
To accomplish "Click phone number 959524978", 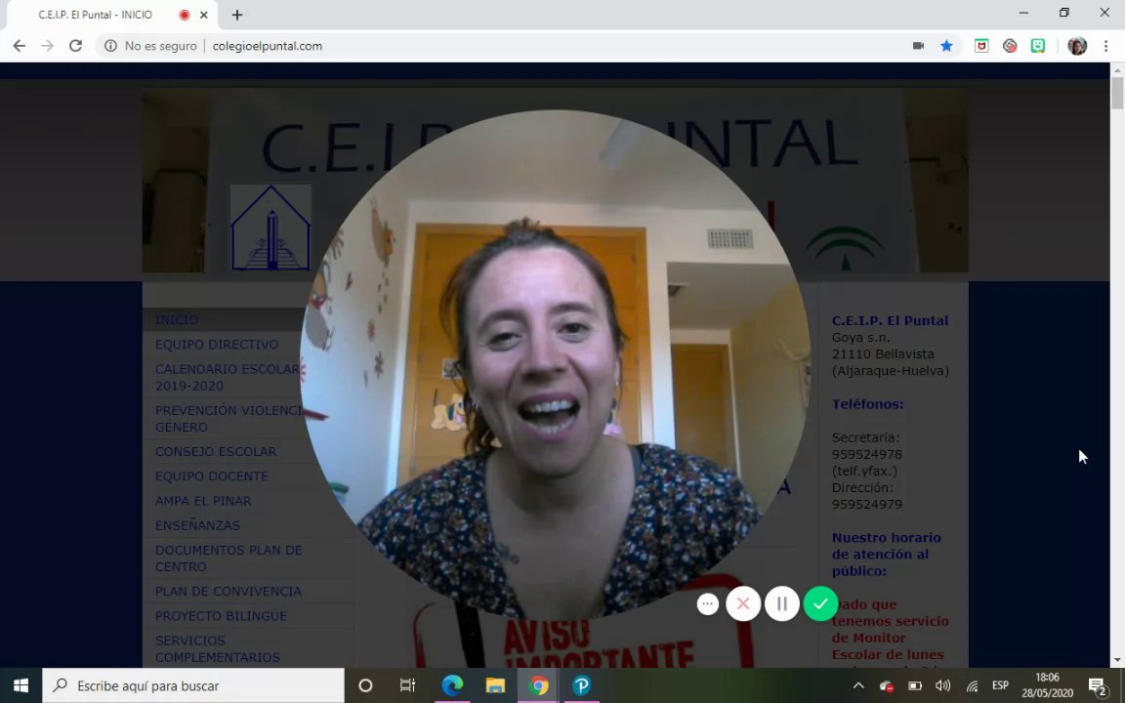I will [867, 454].
